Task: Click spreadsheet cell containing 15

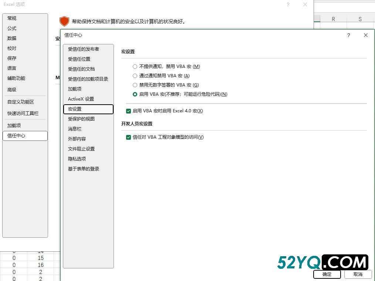Action: [x=41, y=258]
